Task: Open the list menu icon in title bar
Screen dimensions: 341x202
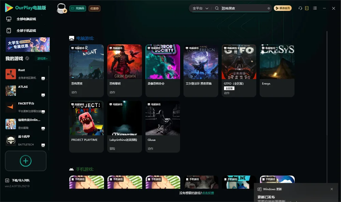Action: (315, 8)
